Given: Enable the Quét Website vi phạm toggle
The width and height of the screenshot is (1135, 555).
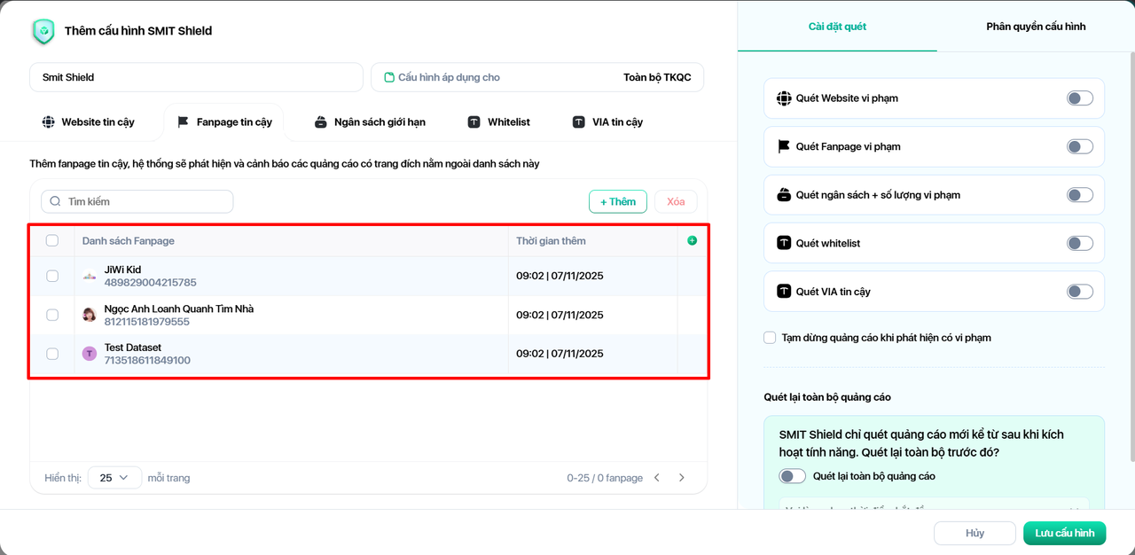Looking at the screenshot, I should tap(1079, 98).
